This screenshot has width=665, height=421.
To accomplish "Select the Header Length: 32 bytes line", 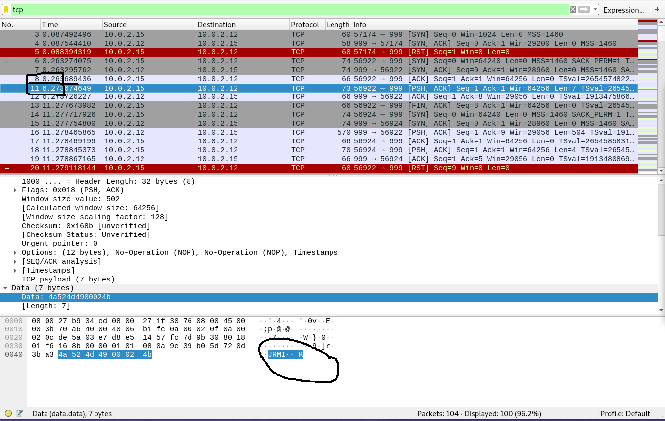I will point(329,182).
